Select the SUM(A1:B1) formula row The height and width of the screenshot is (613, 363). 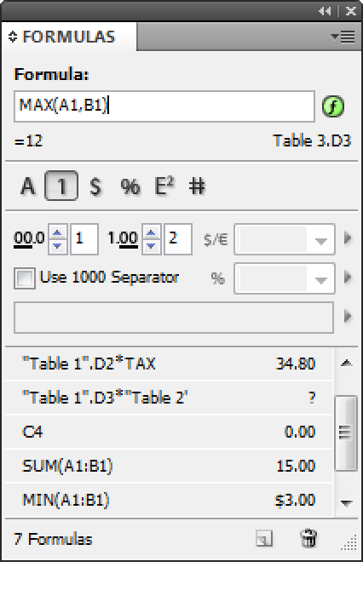(169, 466)
